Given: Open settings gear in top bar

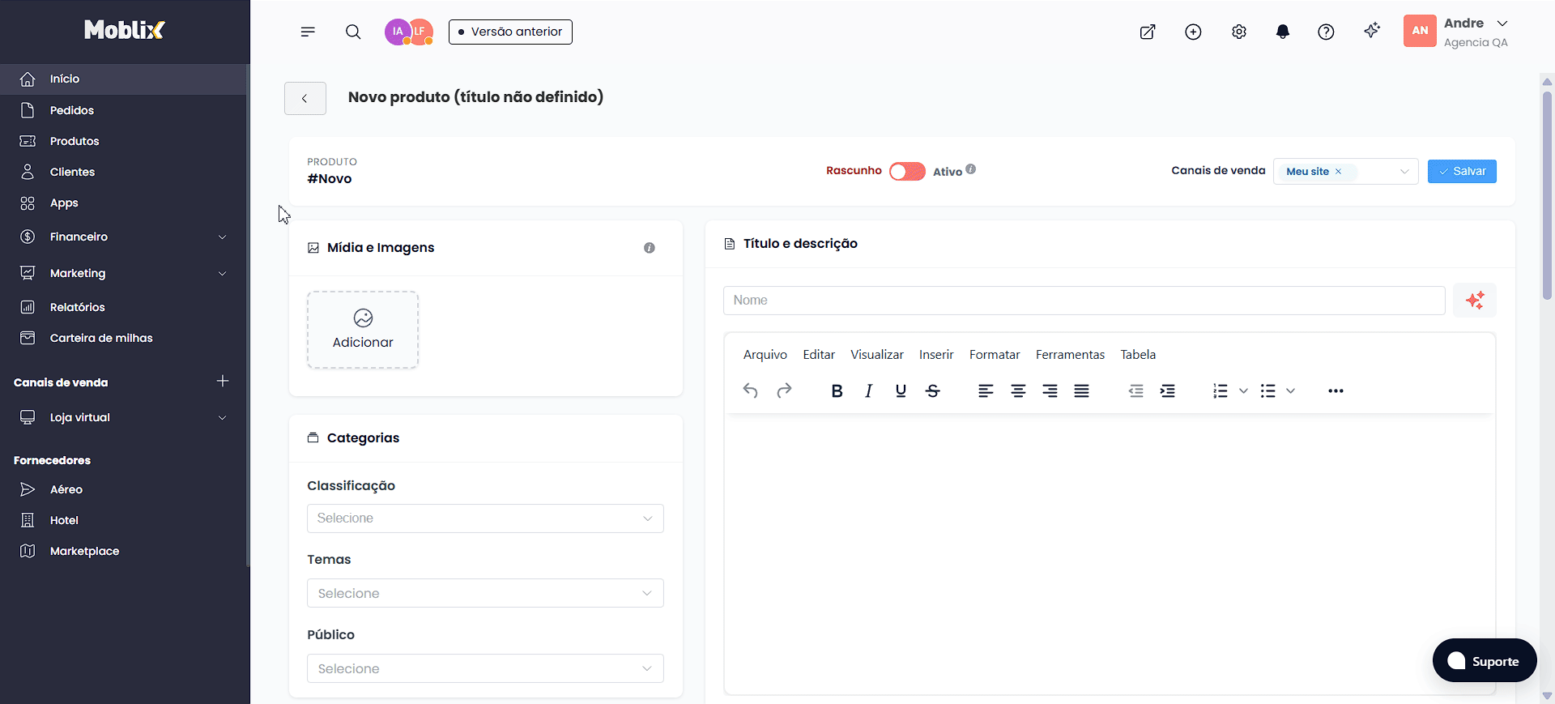Looking at the screenshot, I should (1238, 32).
